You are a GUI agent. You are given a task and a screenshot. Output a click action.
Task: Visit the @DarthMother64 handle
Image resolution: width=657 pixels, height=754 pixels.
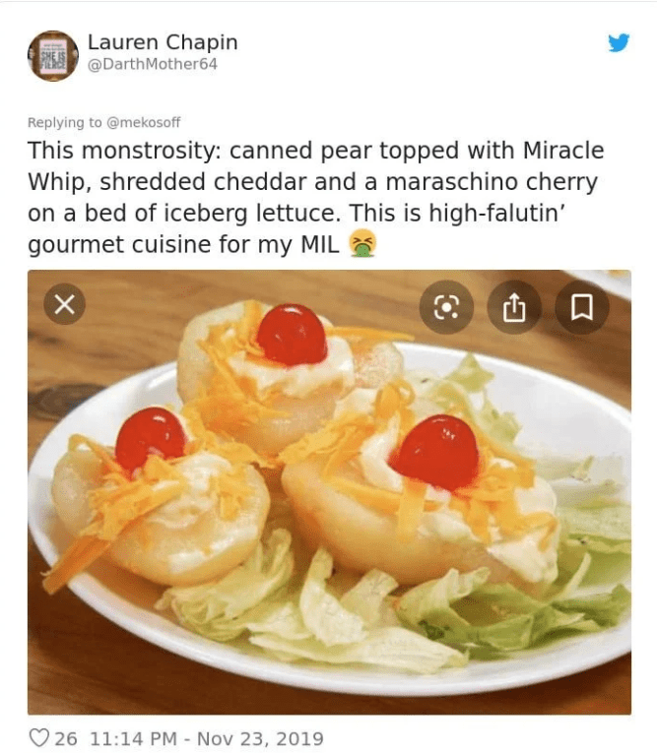[x=153, y=64]
